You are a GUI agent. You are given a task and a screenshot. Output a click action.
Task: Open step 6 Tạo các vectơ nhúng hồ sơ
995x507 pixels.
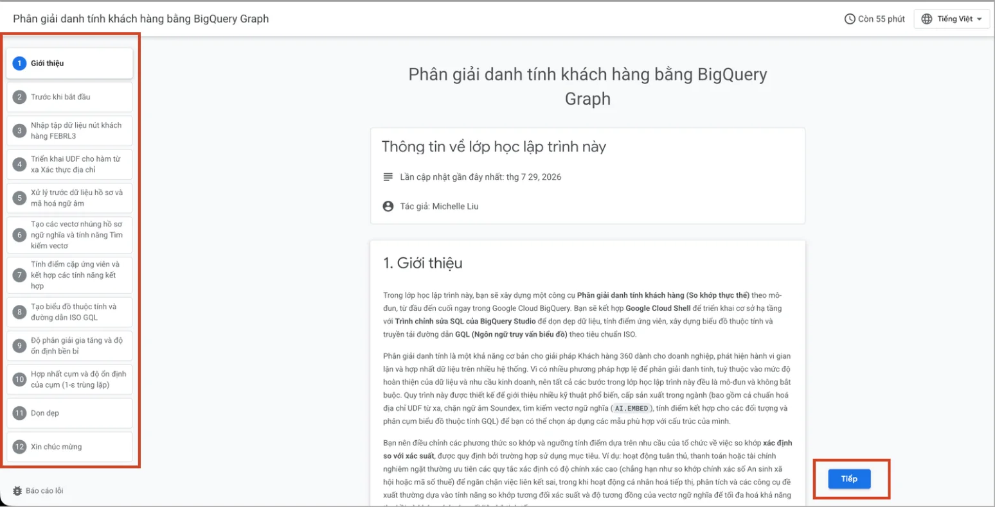click(x=69, y=235)
